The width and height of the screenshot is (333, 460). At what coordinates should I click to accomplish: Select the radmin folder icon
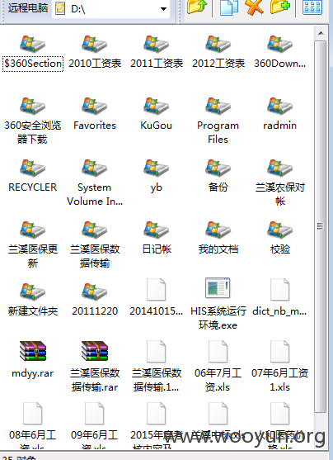(x=279, y=107)
